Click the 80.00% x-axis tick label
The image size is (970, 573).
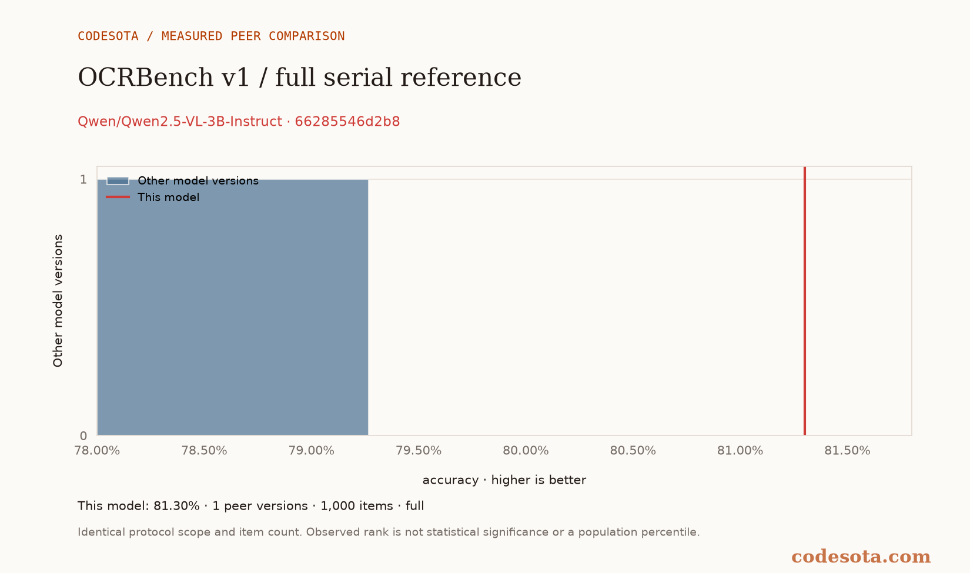[x=526, y=451]
